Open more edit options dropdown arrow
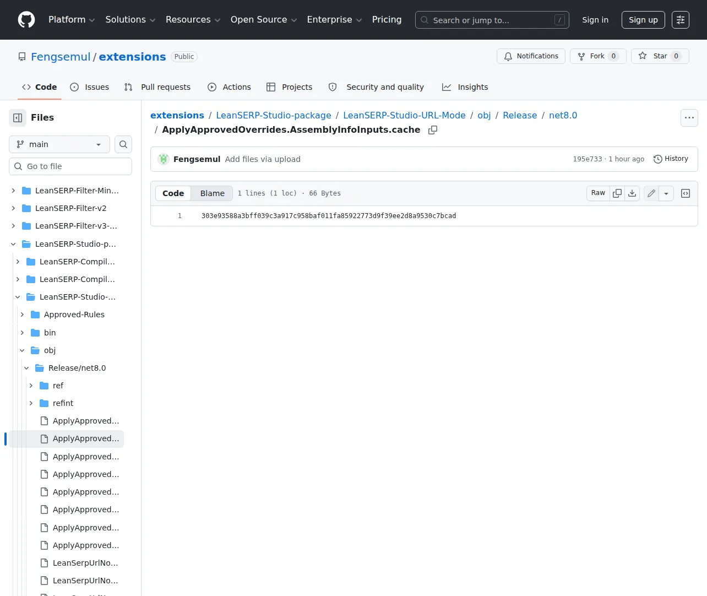 (666, 193)
